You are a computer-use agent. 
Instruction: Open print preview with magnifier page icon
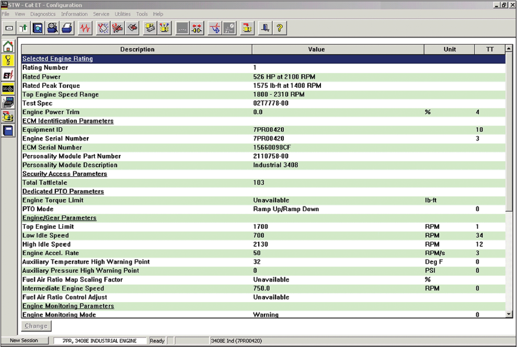pyautogui.click(x=38, y=28)
